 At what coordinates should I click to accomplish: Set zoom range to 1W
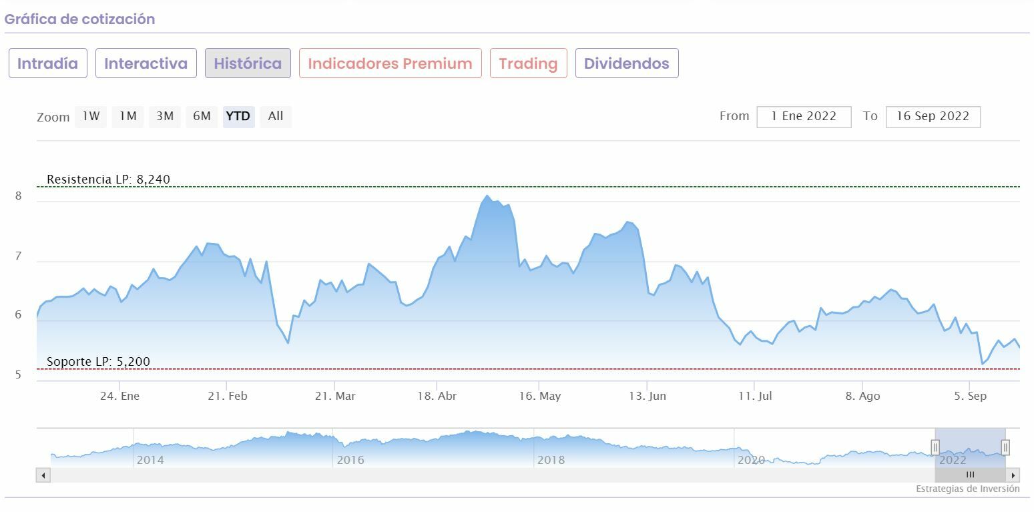point(91,116)
